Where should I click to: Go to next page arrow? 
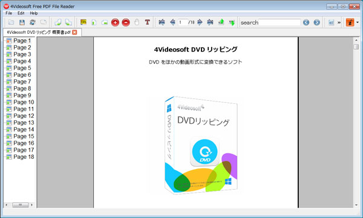click(x=200, y=22)
